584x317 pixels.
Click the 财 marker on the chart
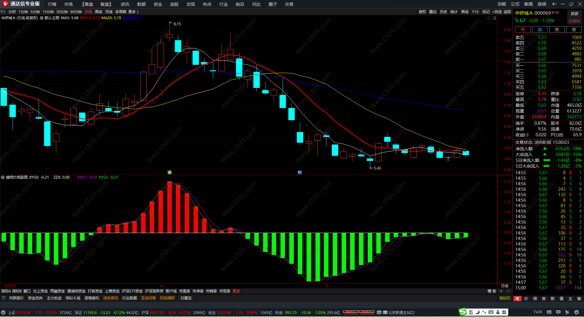tap(300, 172)
